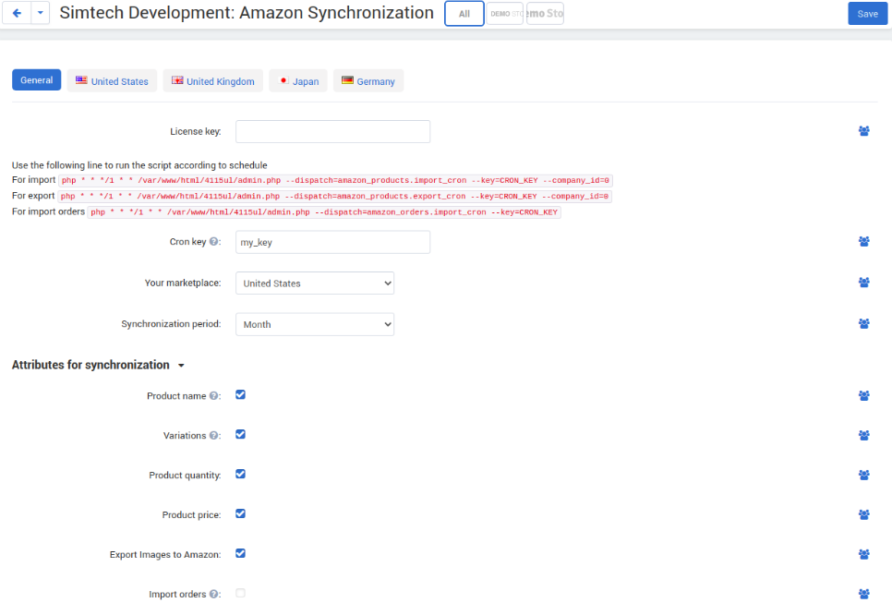Show Product name help icon

pyautogui.click(x=213, y=395)
